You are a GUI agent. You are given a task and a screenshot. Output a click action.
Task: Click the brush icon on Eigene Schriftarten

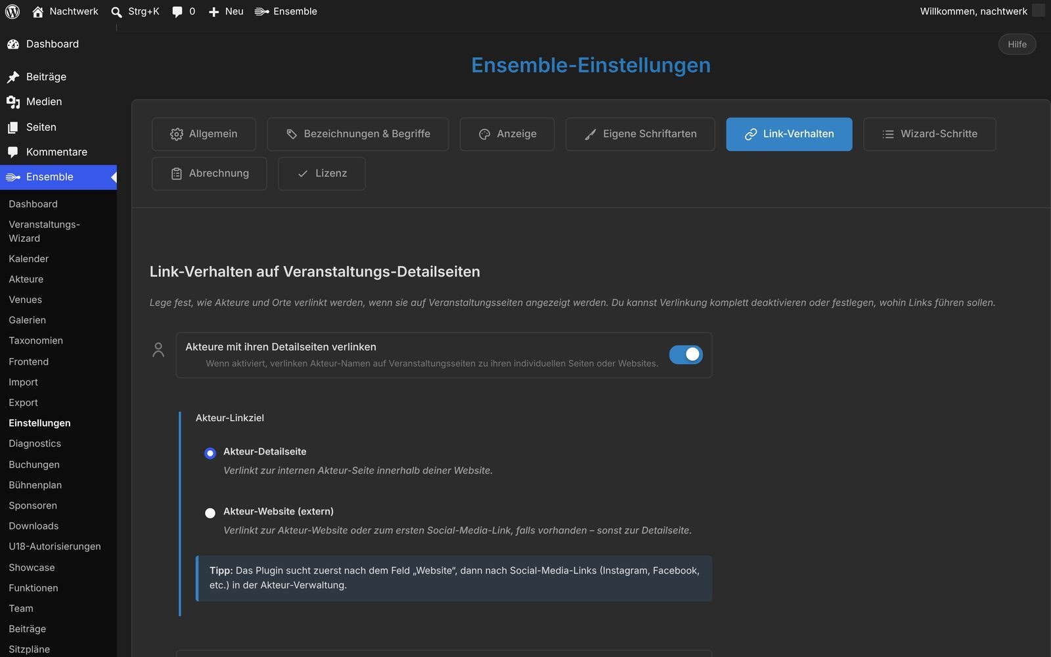pyautogui.click(x=591, y=134)
